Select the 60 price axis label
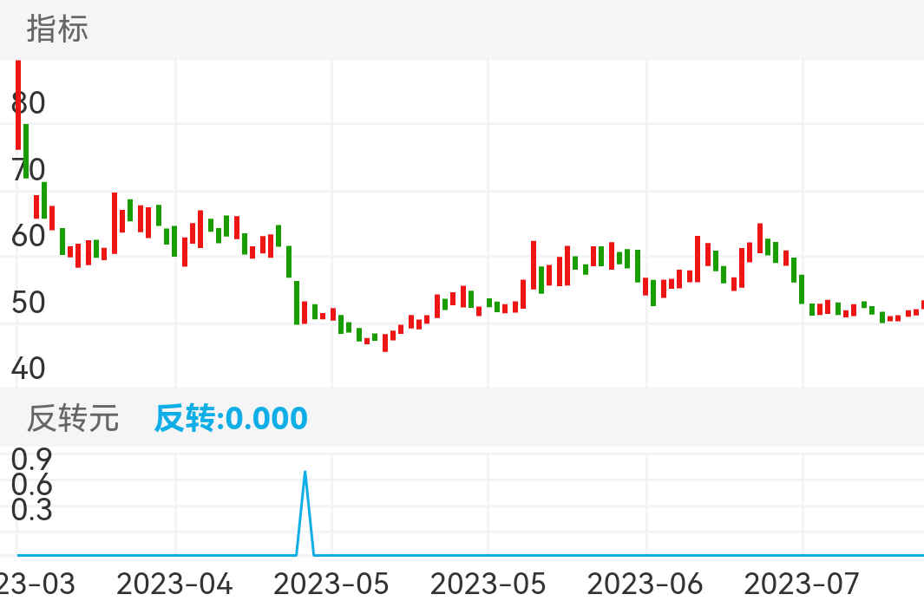This screenshot has width=924, height=614. 29,235
